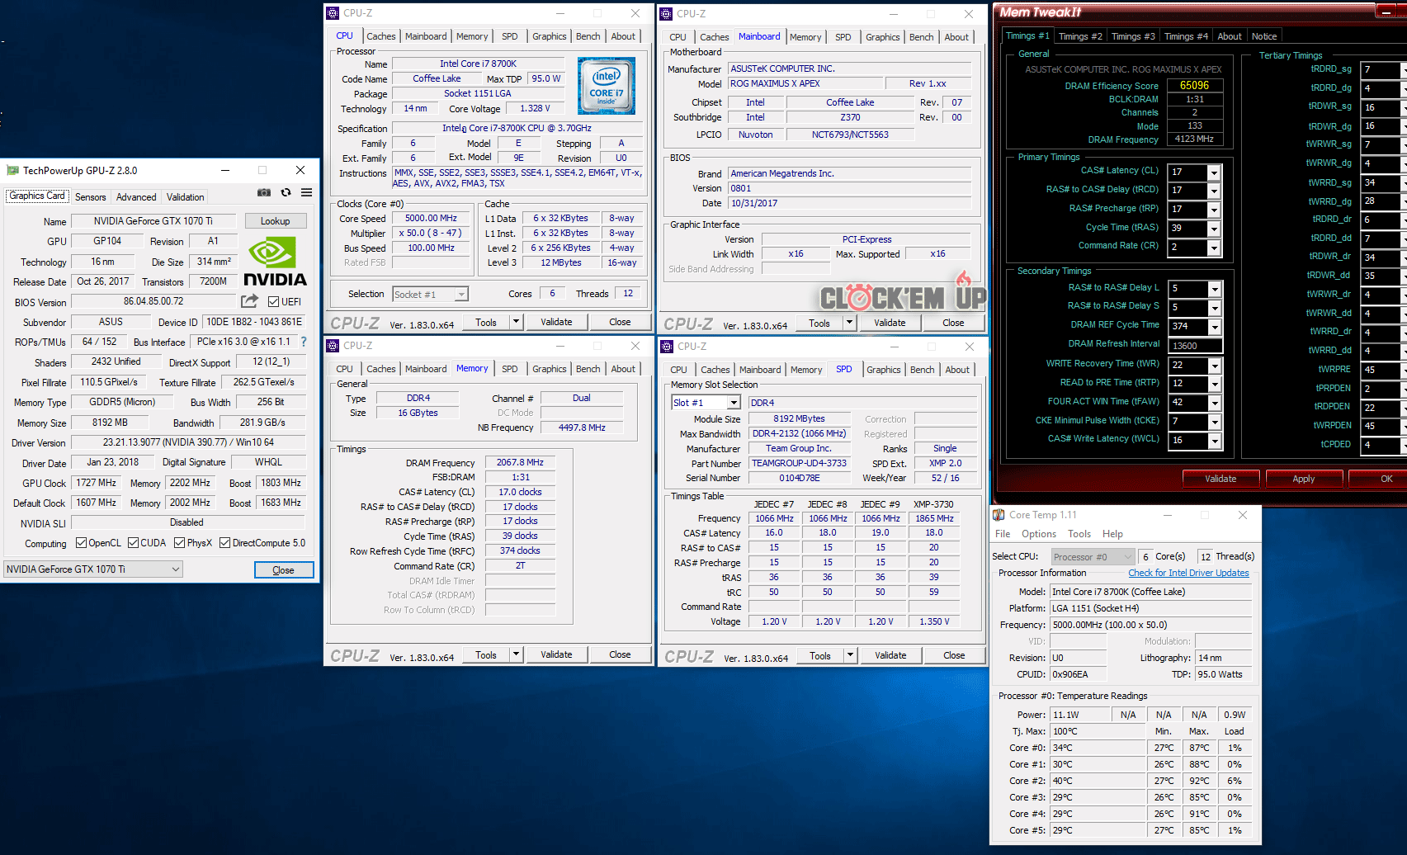Image resolution: width=1407 pixels, height=855 pixels.
Task: Click the Core Temp title bar icon
Action: tap(999, 515)
